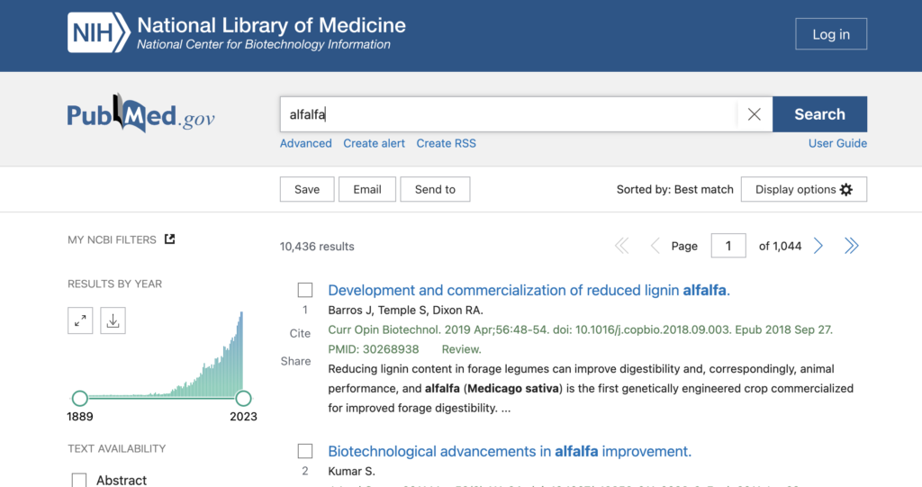Click the 'PMID: 30268938' text

[x=374, y=349]
